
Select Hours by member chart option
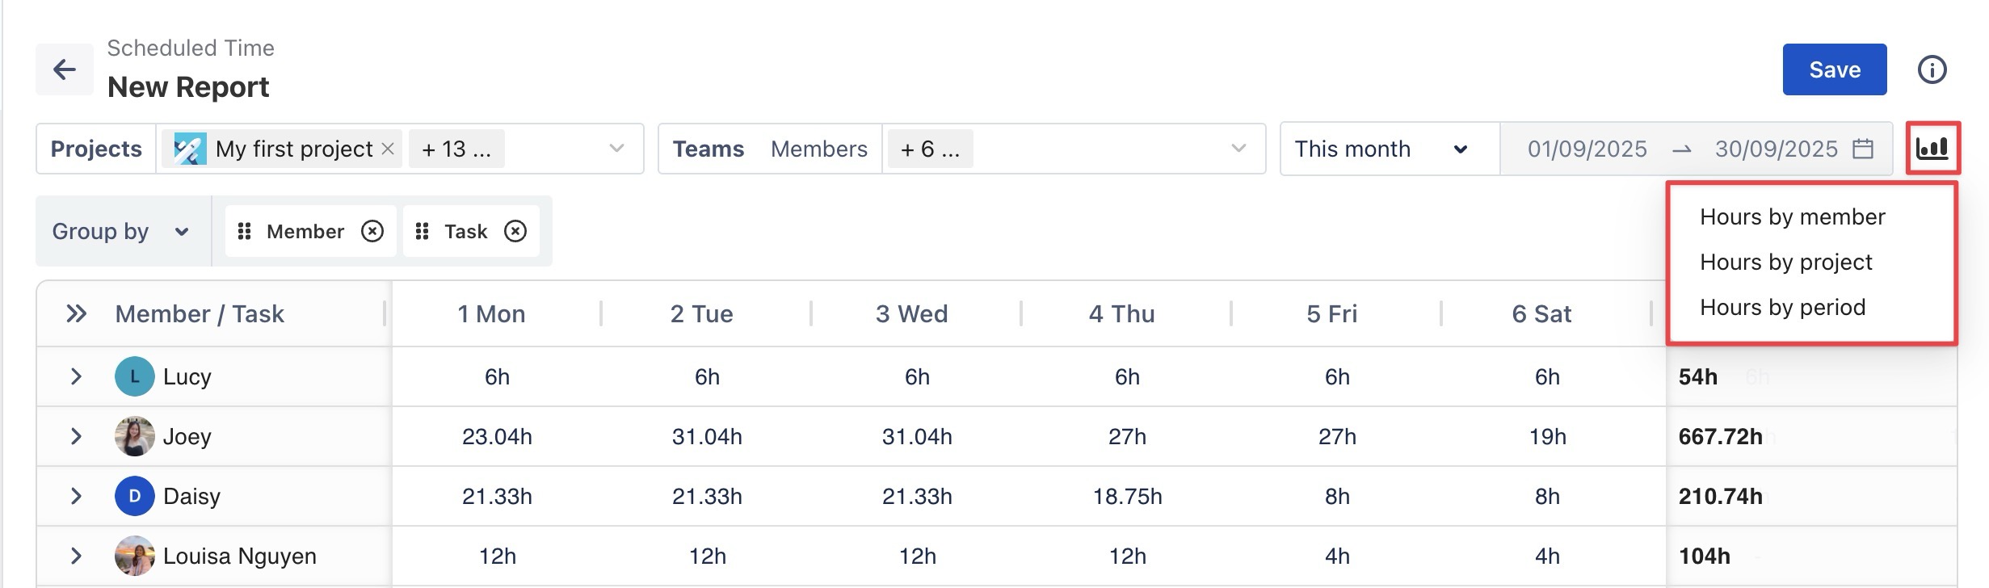1792,216
